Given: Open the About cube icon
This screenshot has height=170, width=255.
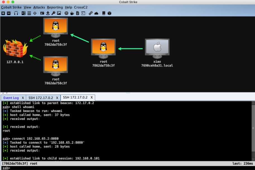Looking at the screenshot, I should click(x=109, y=13).
